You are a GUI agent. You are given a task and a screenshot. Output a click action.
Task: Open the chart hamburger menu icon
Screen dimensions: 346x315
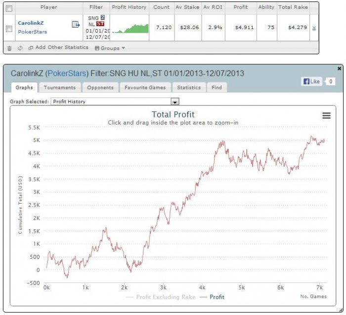coord(326,115)
